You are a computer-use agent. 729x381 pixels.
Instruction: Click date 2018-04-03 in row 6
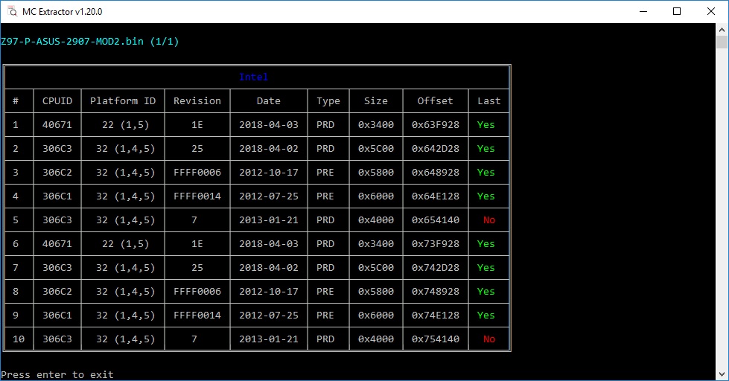pos(269,244)
